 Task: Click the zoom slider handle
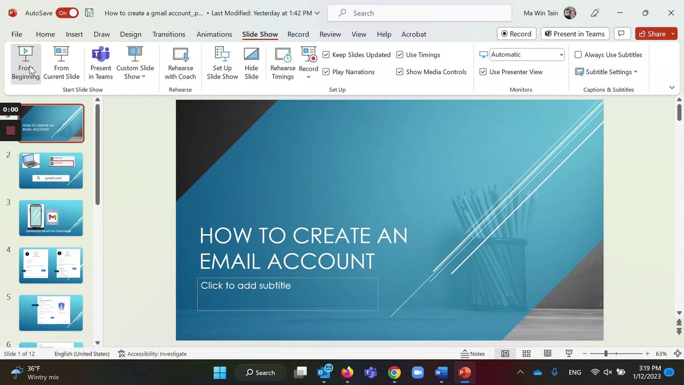pyautogui.click(x=606, y=353)
